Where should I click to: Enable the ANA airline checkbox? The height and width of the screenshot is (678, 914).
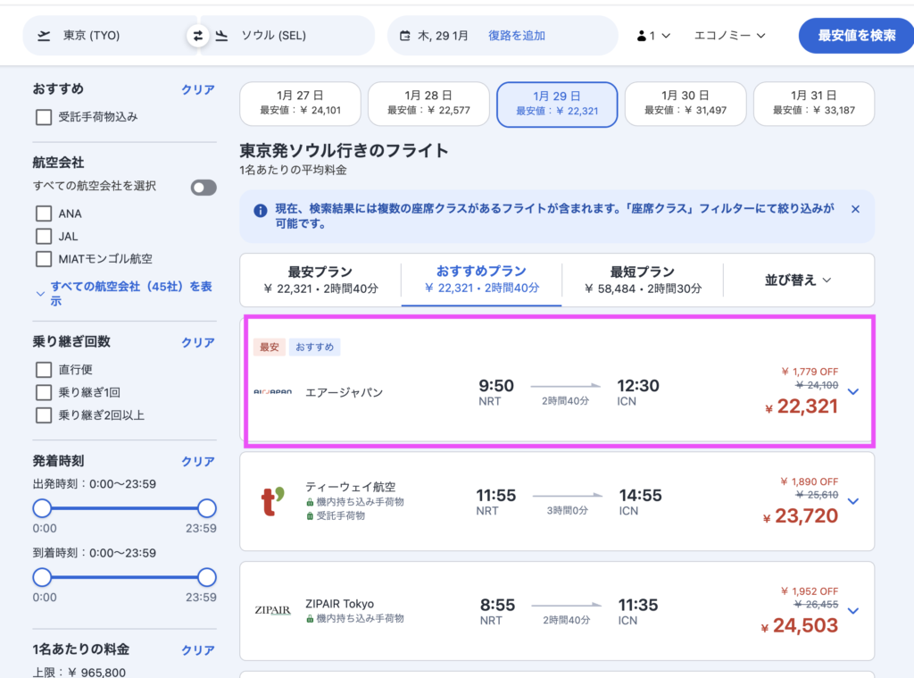click(x=42, y=213)
